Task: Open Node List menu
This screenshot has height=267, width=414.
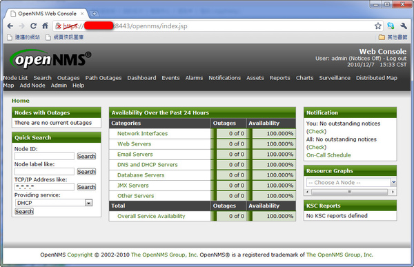Action: 16,78
